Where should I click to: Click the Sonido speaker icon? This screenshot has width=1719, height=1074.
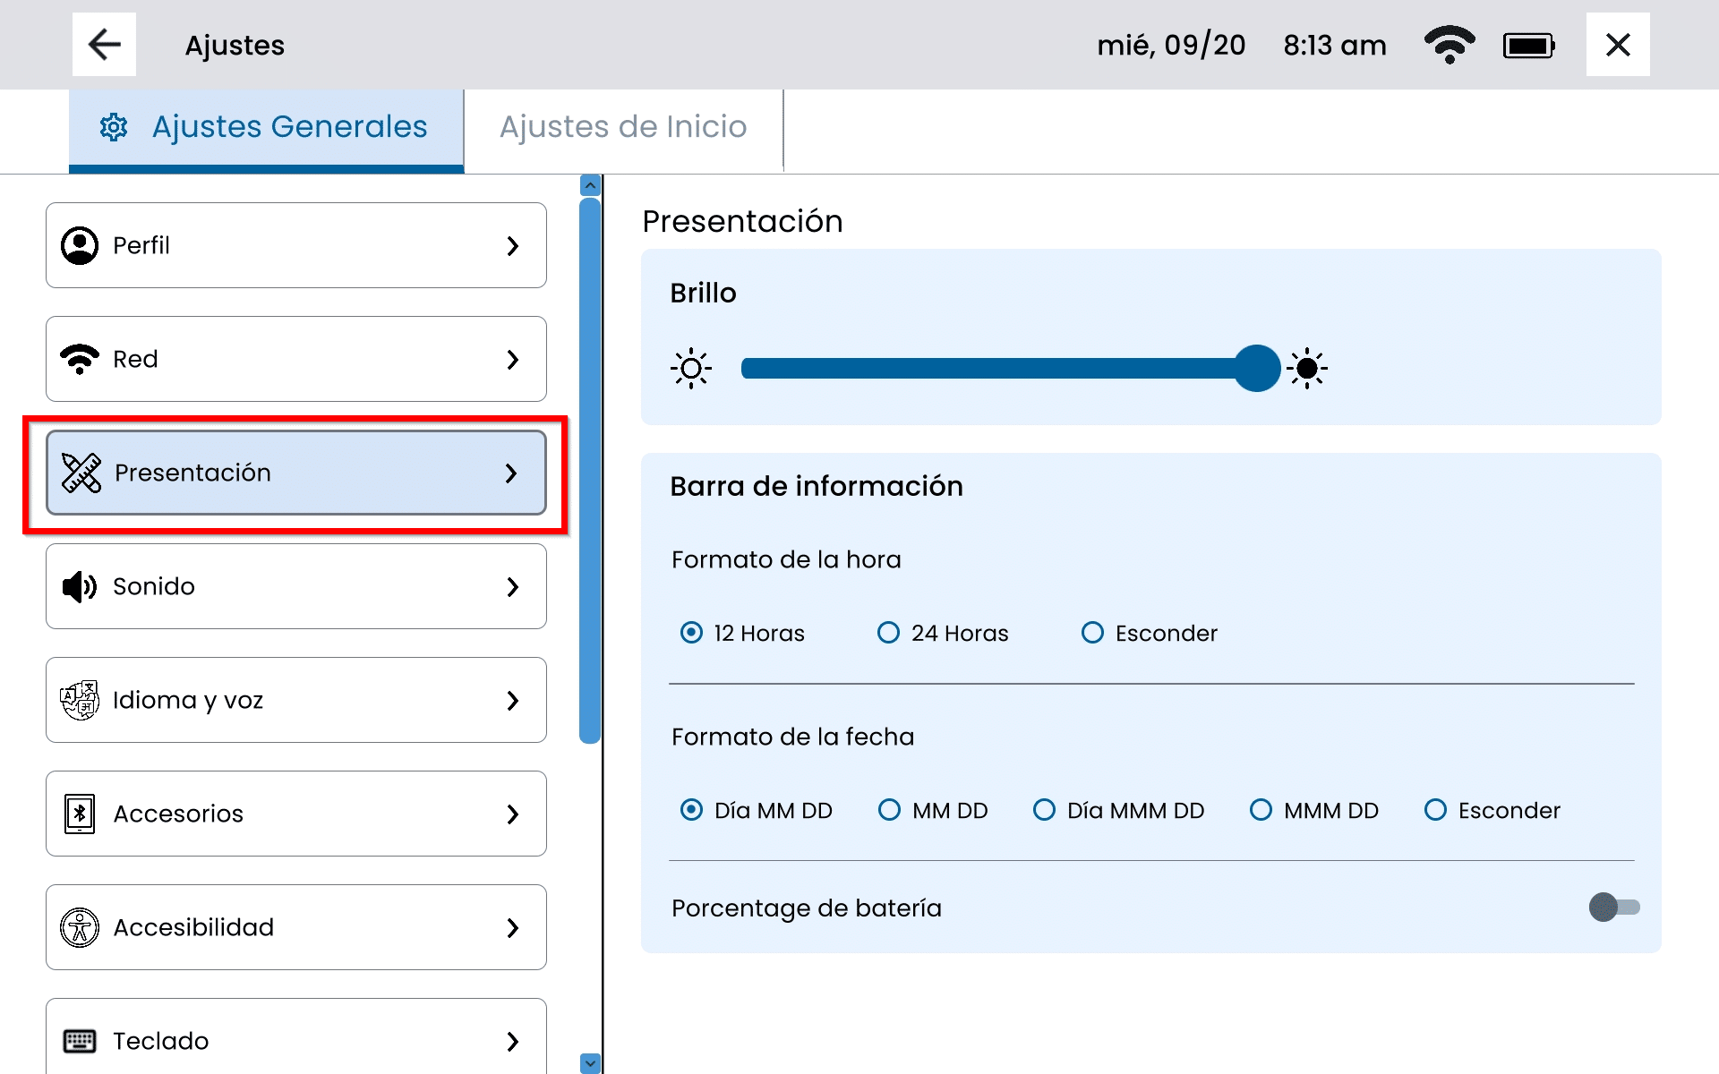(x=80, y=586)
